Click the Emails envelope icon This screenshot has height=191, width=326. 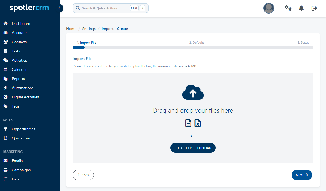coord(5,161)
